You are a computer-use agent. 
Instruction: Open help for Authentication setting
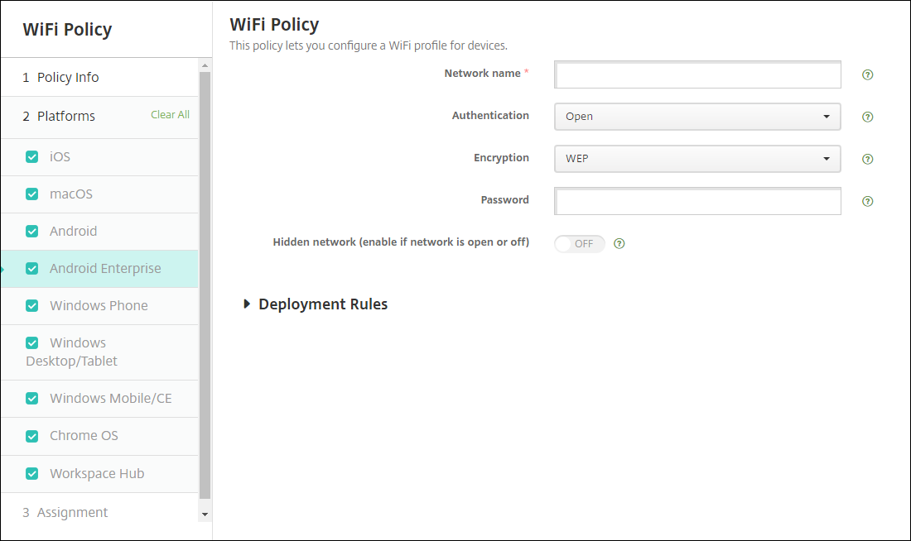(x=867, y=117)
